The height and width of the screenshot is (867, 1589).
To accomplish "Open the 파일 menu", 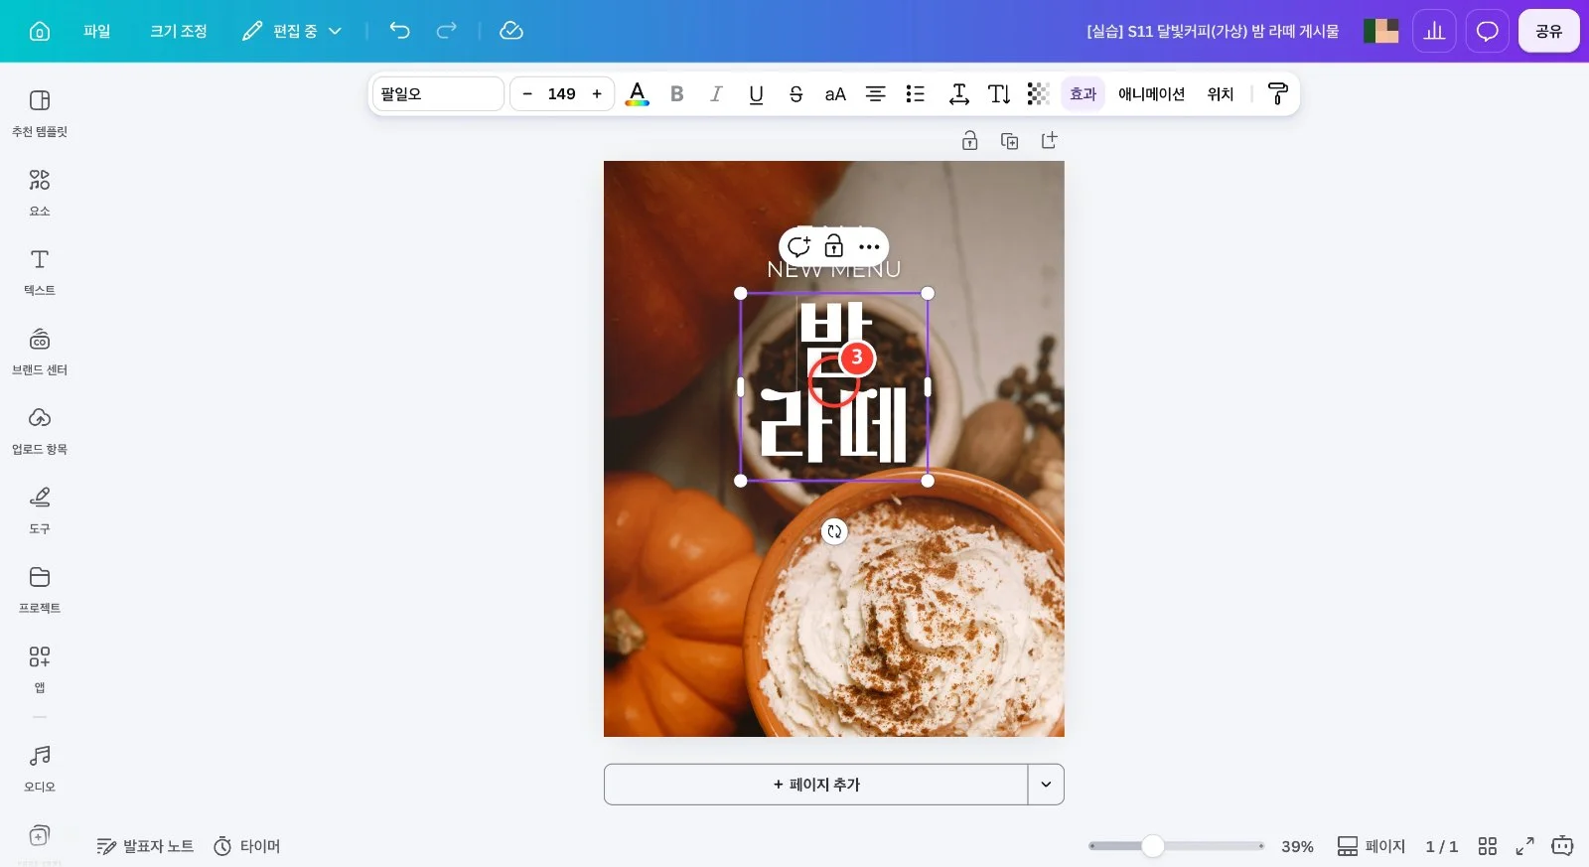I will 97,31.
